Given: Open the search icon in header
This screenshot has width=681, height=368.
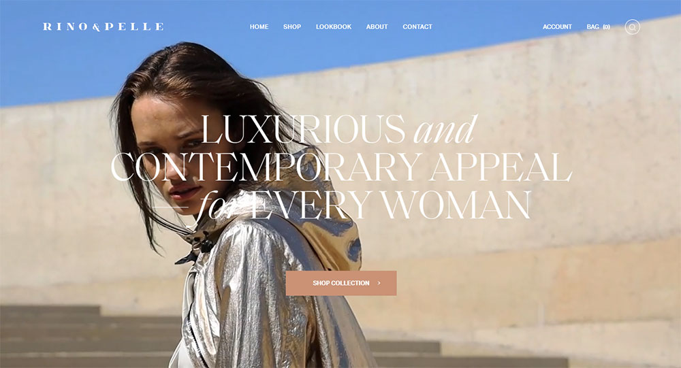Looking at the screenshot, I should tap(633, 27).
